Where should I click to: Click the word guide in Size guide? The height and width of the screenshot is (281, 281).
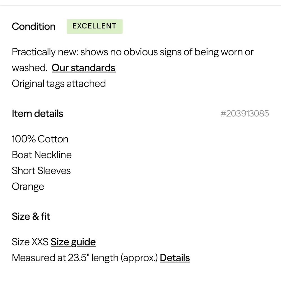point(83,243)
